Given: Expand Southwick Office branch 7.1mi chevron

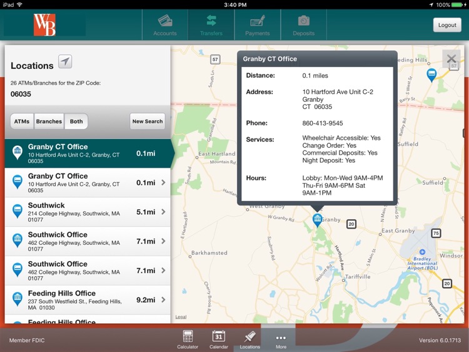Looking at the screenshot, I should point(163,241).
